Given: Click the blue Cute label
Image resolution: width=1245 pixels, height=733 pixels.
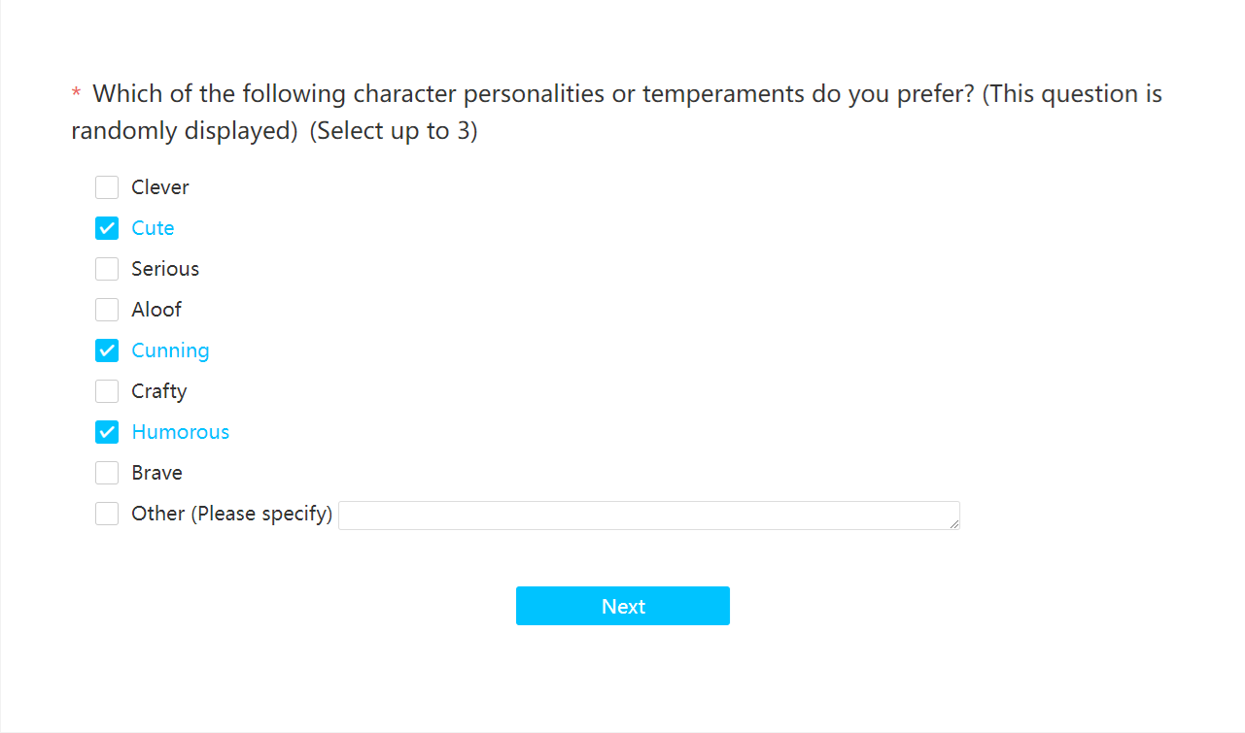Looking at the screenshot, I should pos(153,228).
